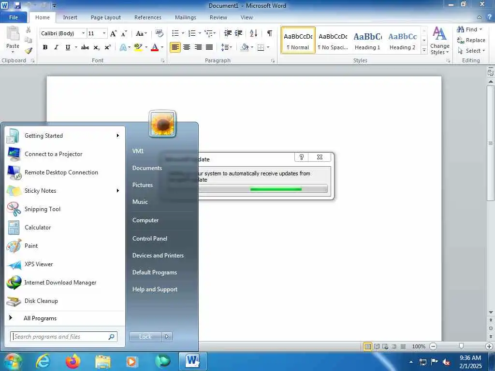
Task: Switch to the References tab
Action: click(148, 17)
